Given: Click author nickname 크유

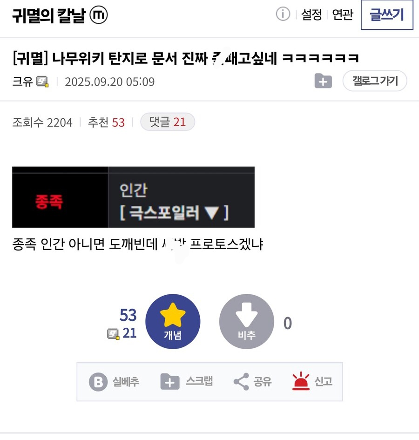Looking at the screenshot, I should 22,81.
